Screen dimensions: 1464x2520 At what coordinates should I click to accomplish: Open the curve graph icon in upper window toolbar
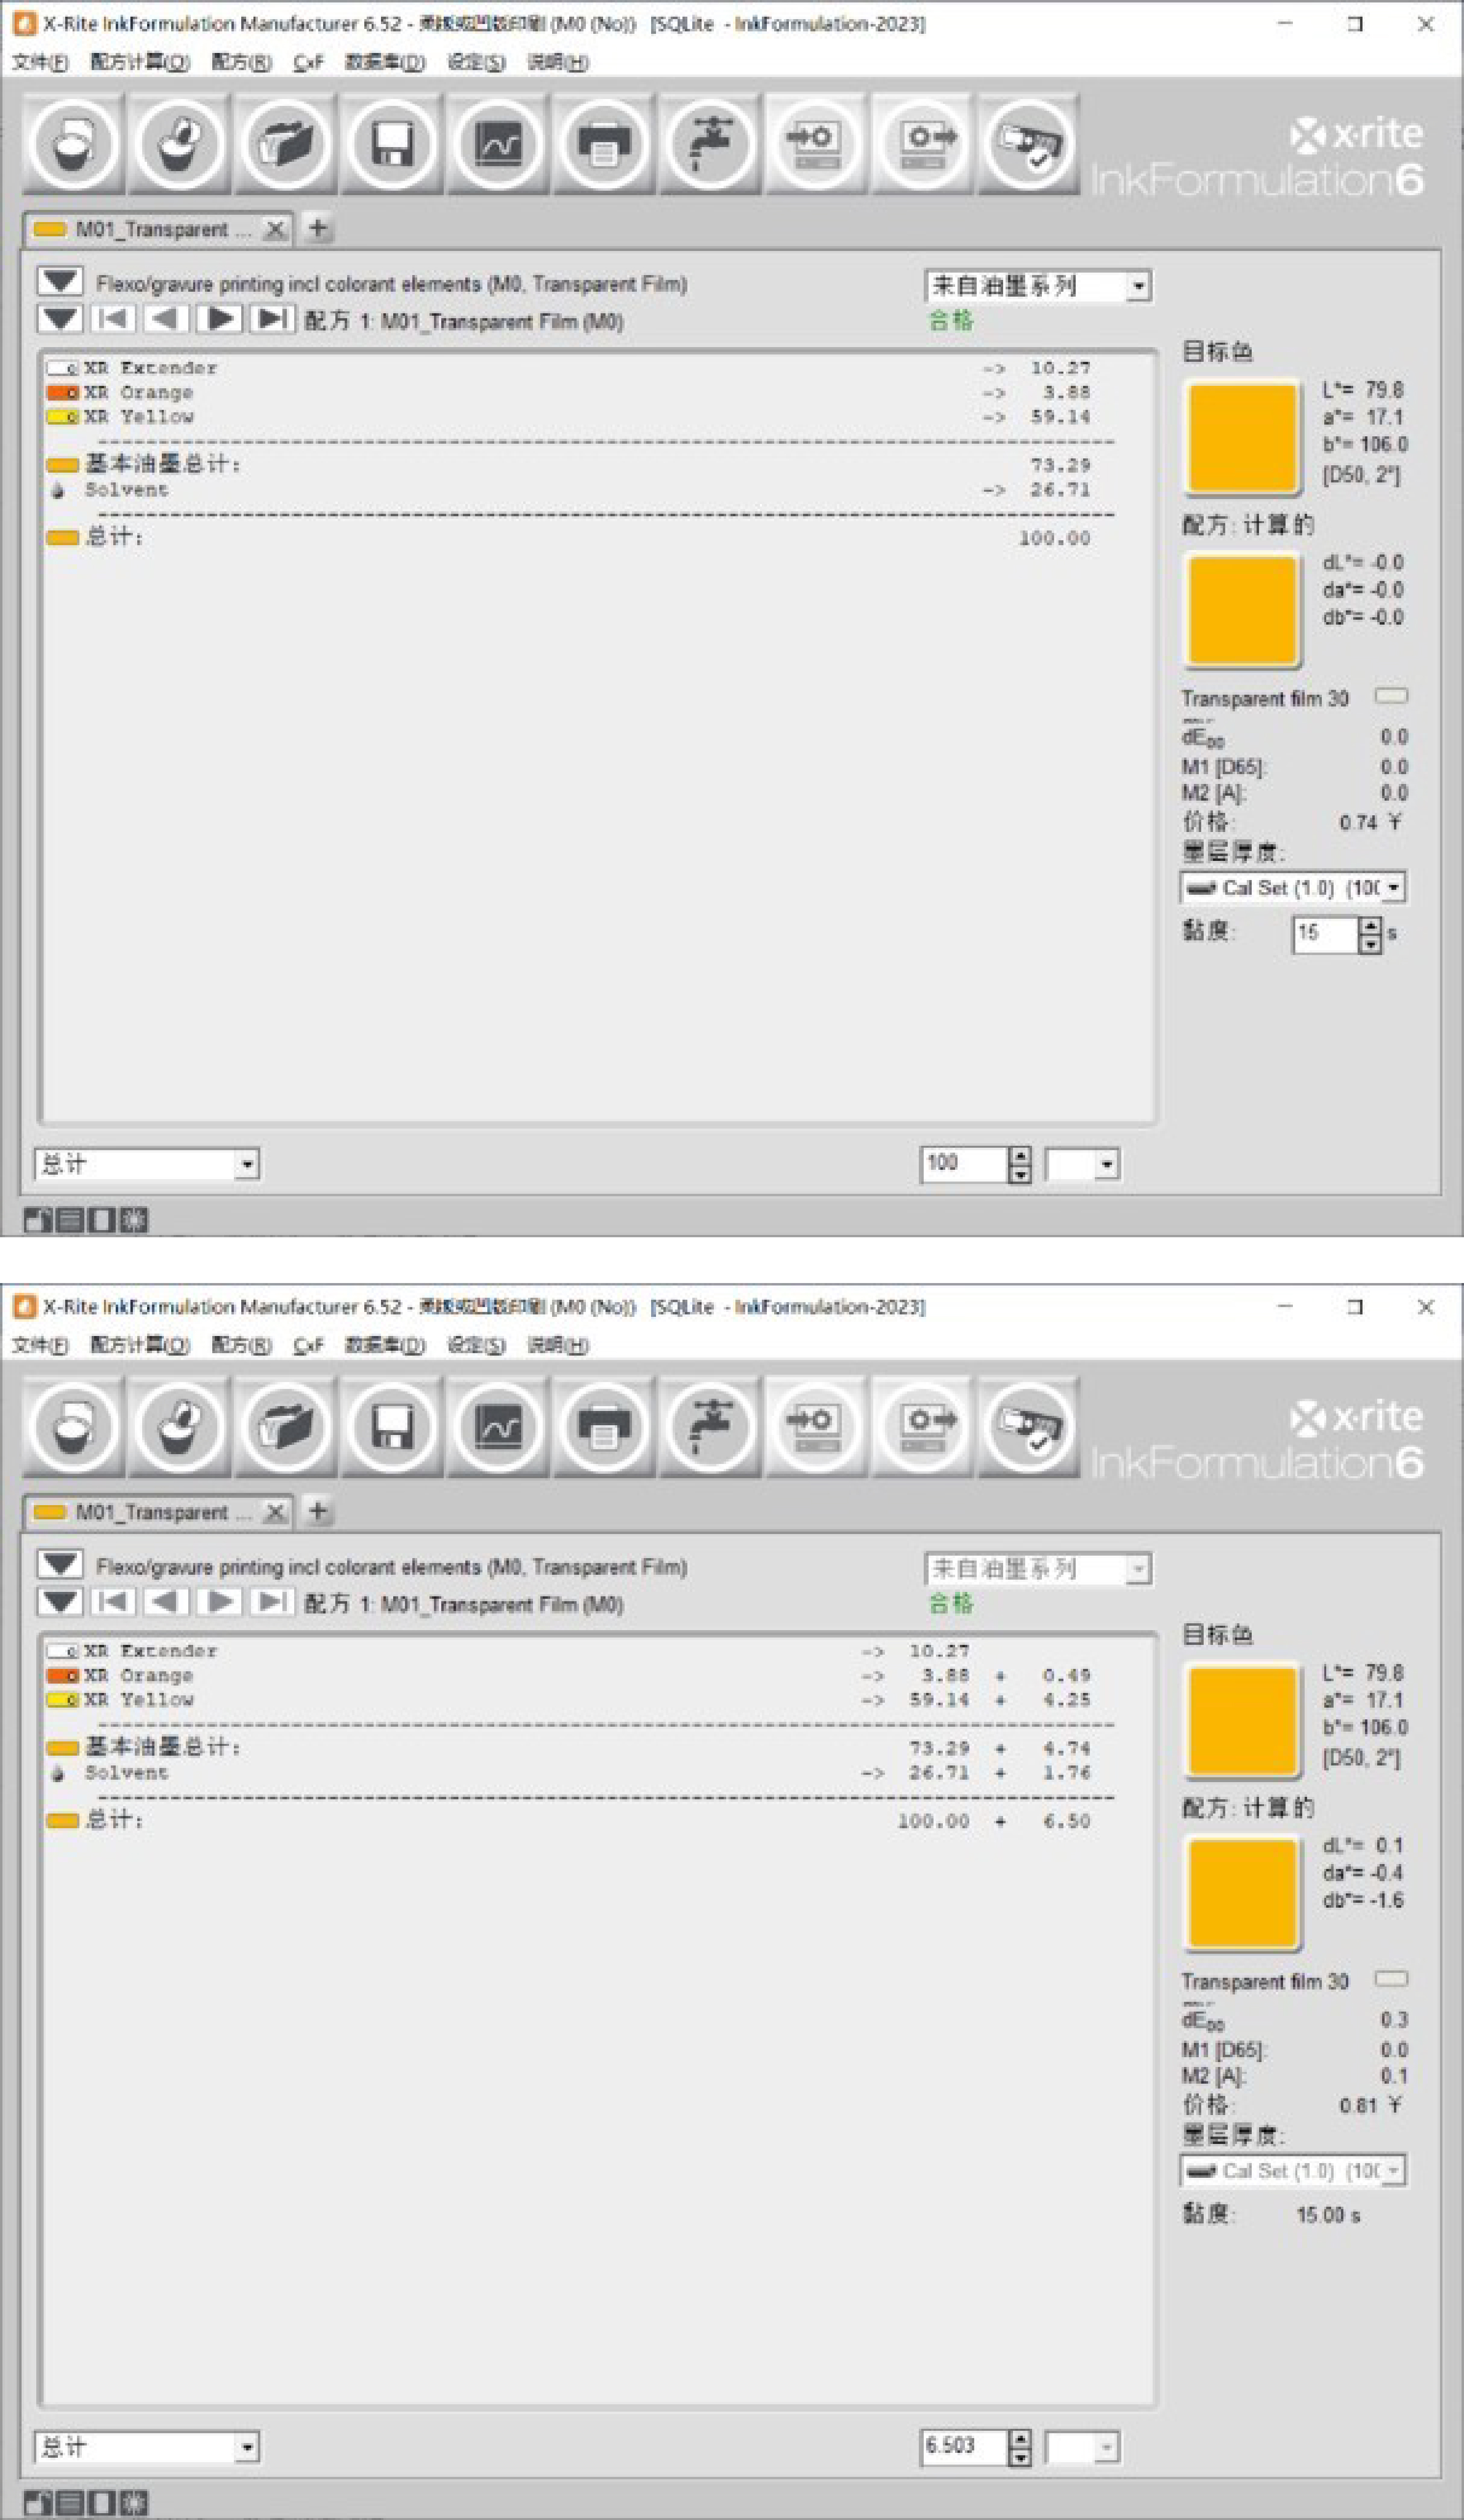pos(498,144)
